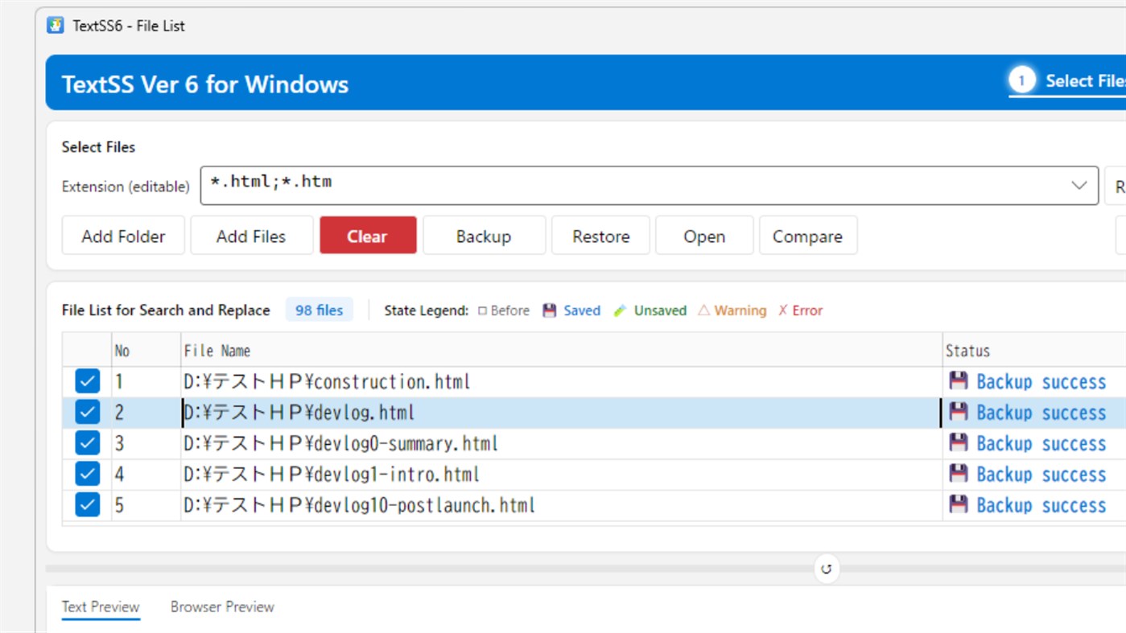Toggle checkbox for devlog1-intro.html row
This screenshot has width=1126, height=633.
(x=87, y=474)
